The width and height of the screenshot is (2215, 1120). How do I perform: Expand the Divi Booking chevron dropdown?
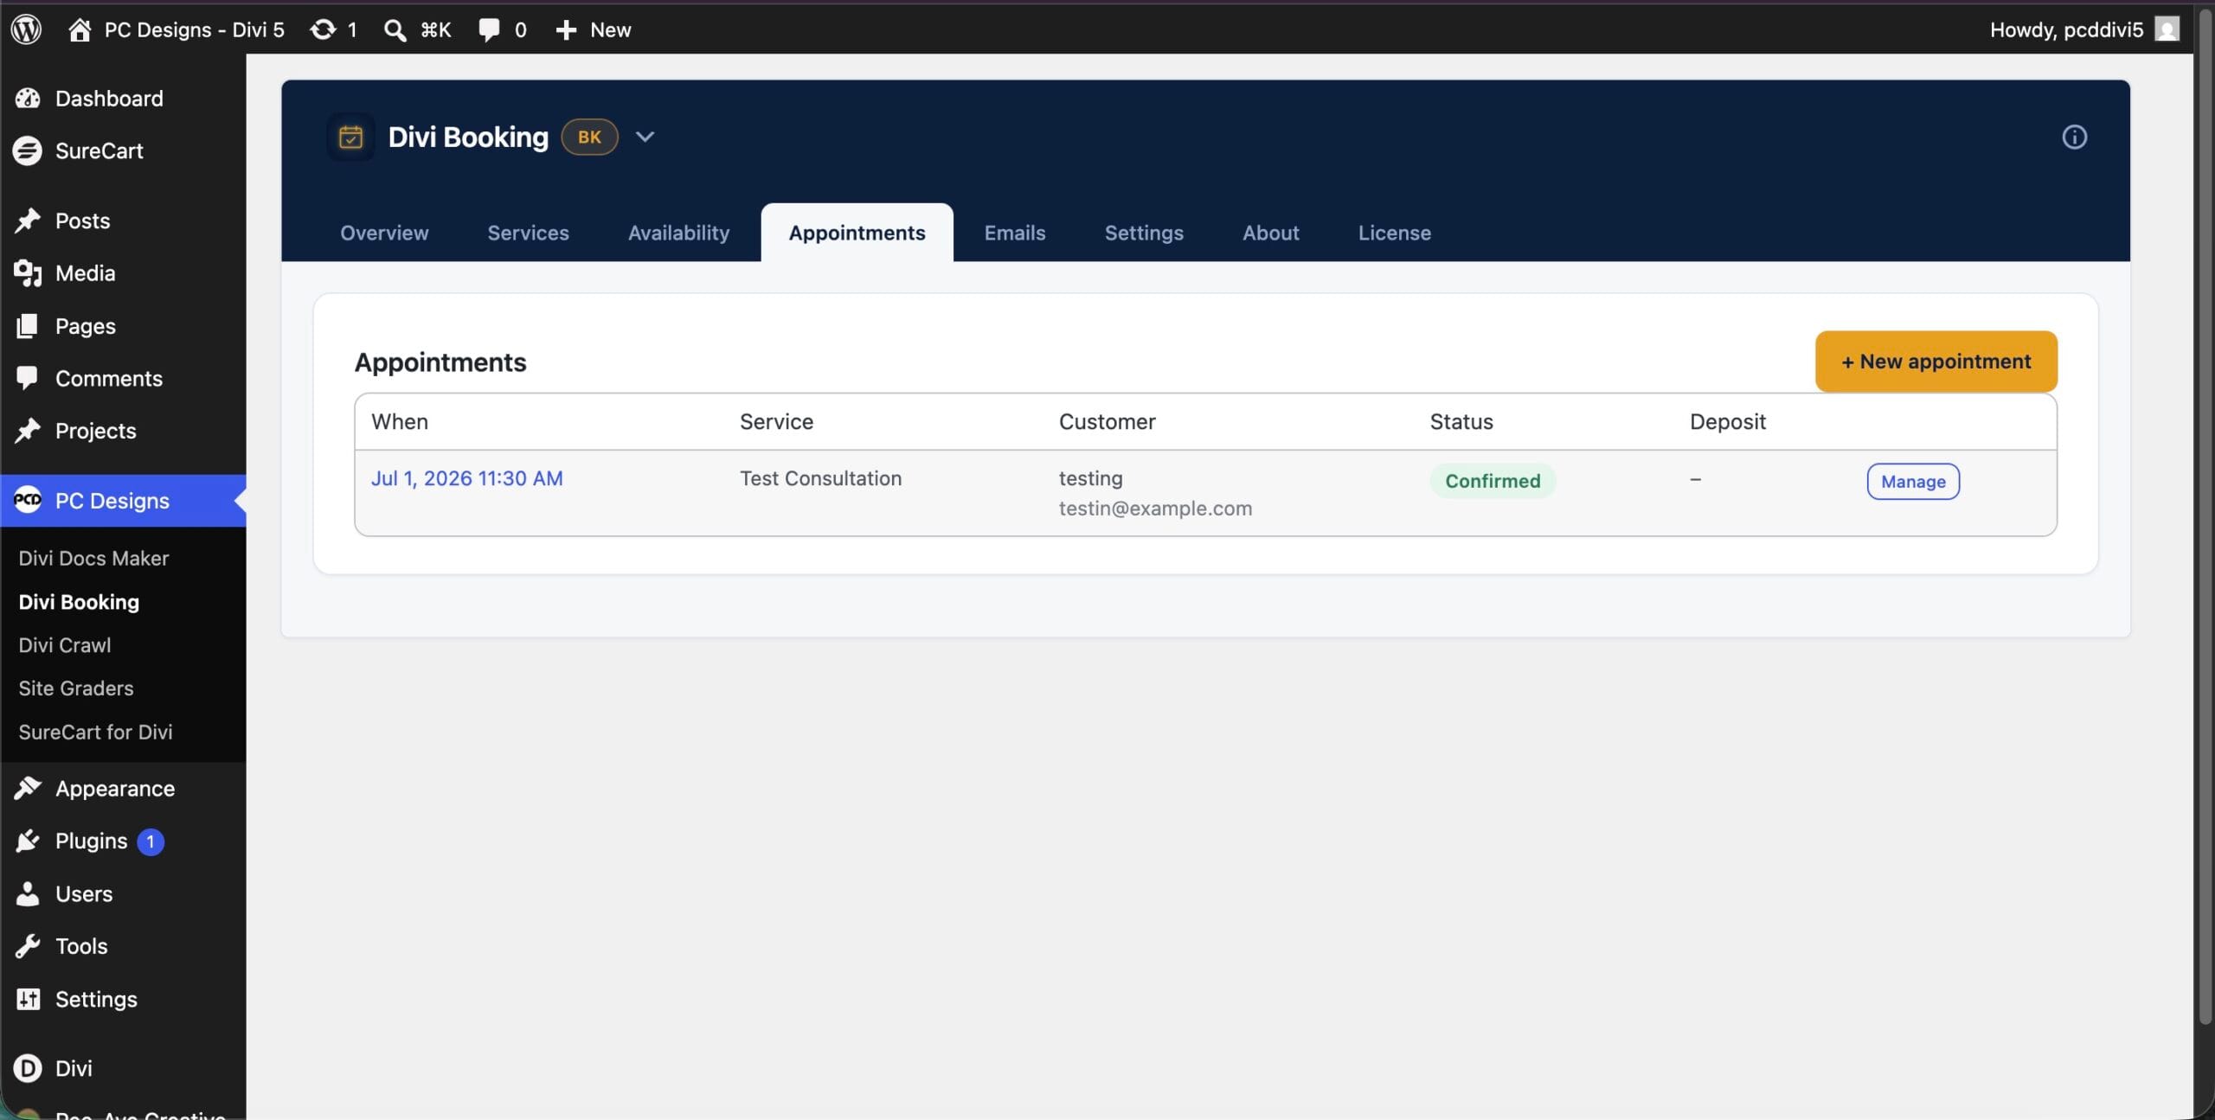645,137
